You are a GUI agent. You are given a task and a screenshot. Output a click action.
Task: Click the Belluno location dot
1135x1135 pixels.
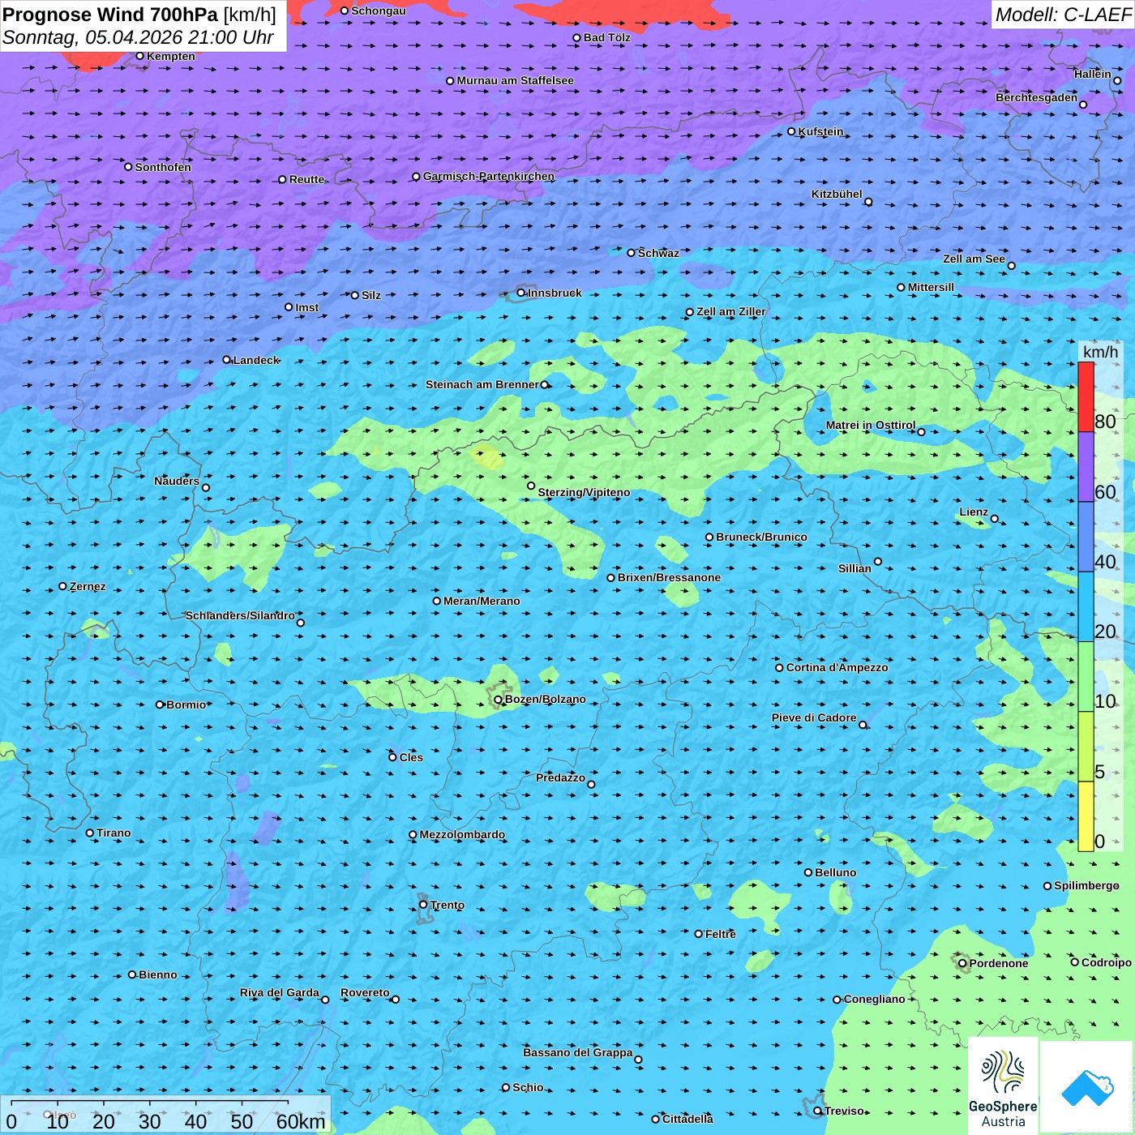pos(808,872)
